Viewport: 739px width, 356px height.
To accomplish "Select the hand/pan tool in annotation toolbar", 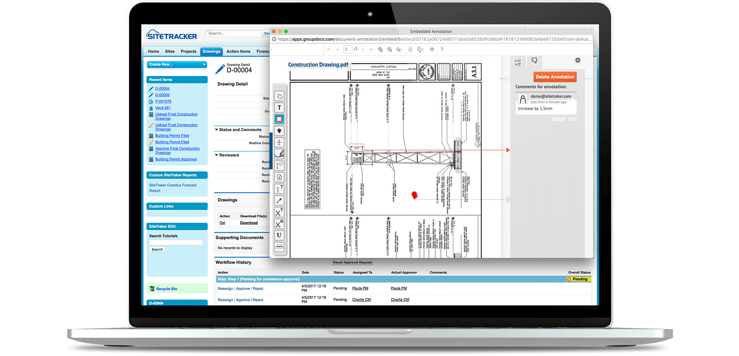I will pyautogui.click(x=279, y=96).
